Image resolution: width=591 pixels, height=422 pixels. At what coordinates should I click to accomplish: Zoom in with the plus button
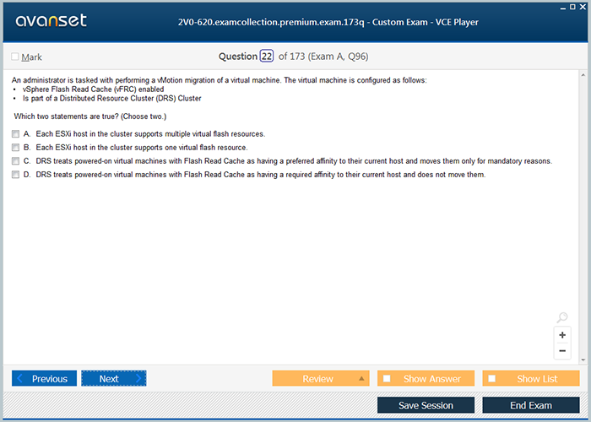562,335
